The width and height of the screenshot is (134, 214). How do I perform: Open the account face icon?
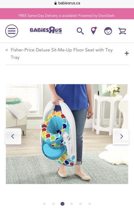point(108,31)
